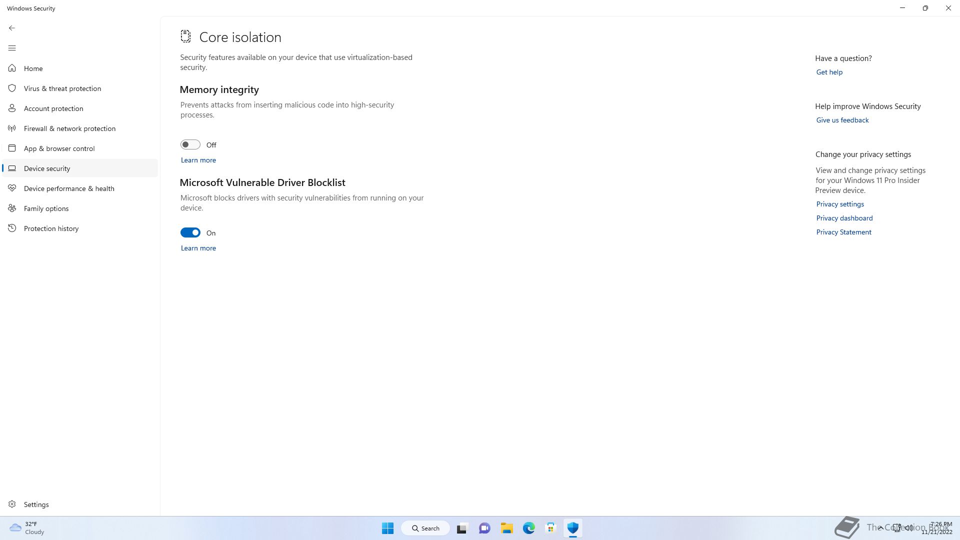Select Home in the sidebar

[x=80, y=68]
